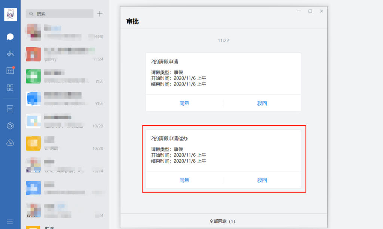Click 全部同意 to approve all requests
The height and width of the screenshot is (229, 383).
click(x=224, y=221)
